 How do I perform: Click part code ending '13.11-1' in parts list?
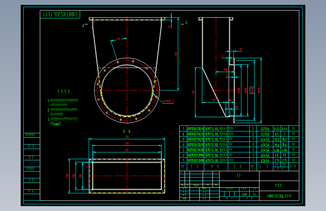216,161
